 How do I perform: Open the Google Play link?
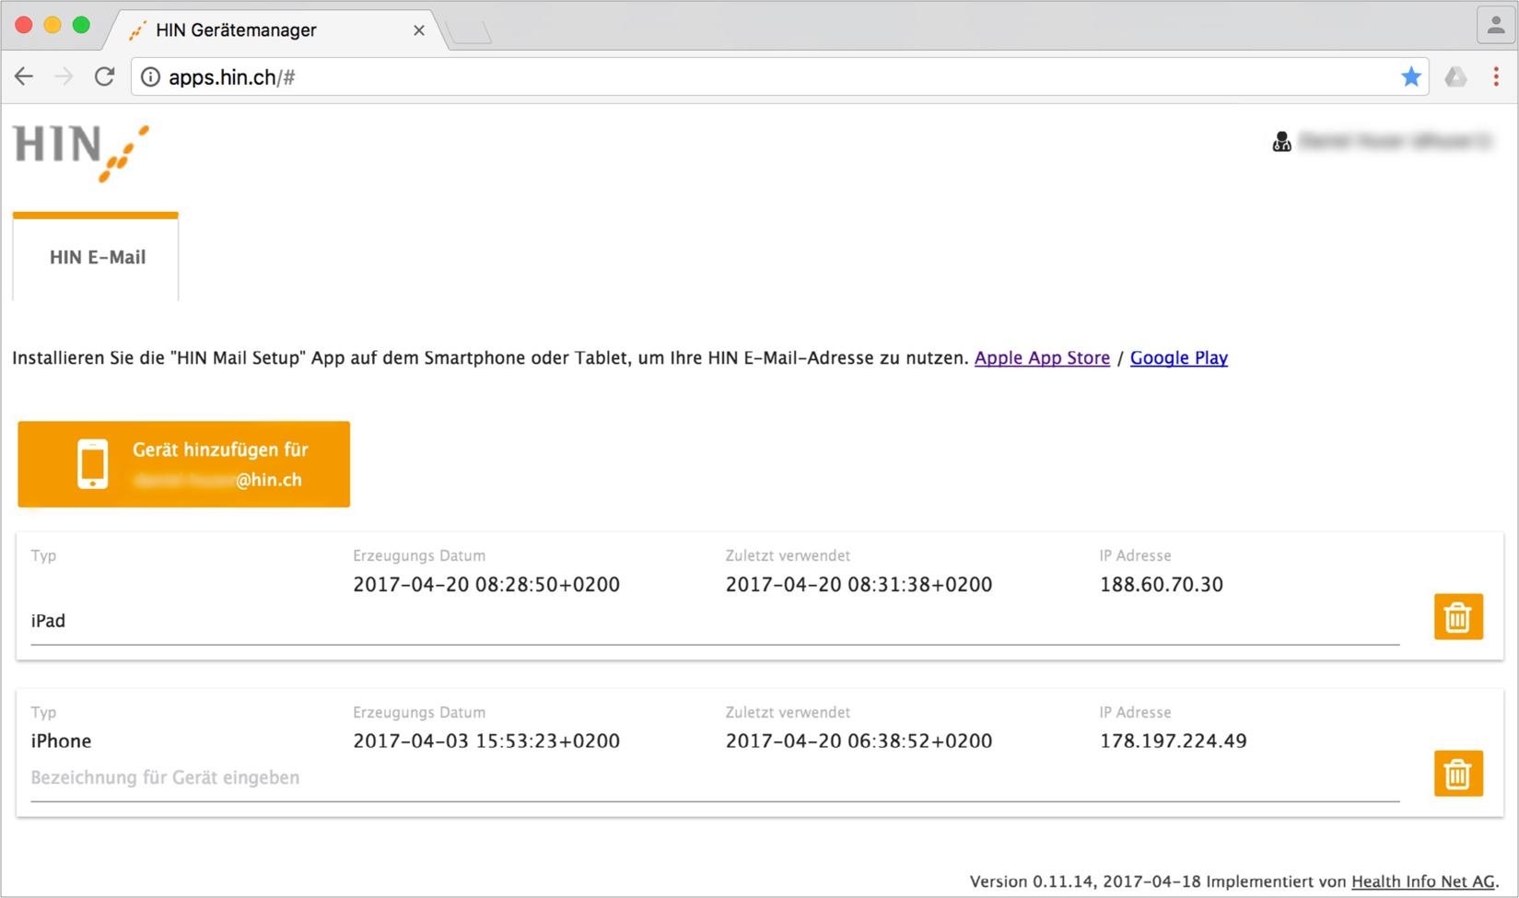pos(1178,357)
